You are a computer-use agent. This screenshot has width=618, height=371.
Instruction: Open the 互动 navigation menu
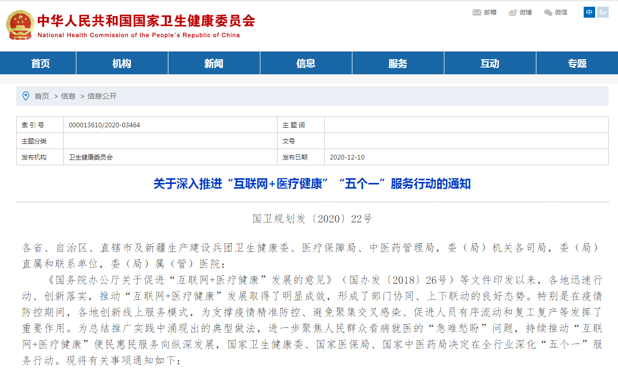490,63
